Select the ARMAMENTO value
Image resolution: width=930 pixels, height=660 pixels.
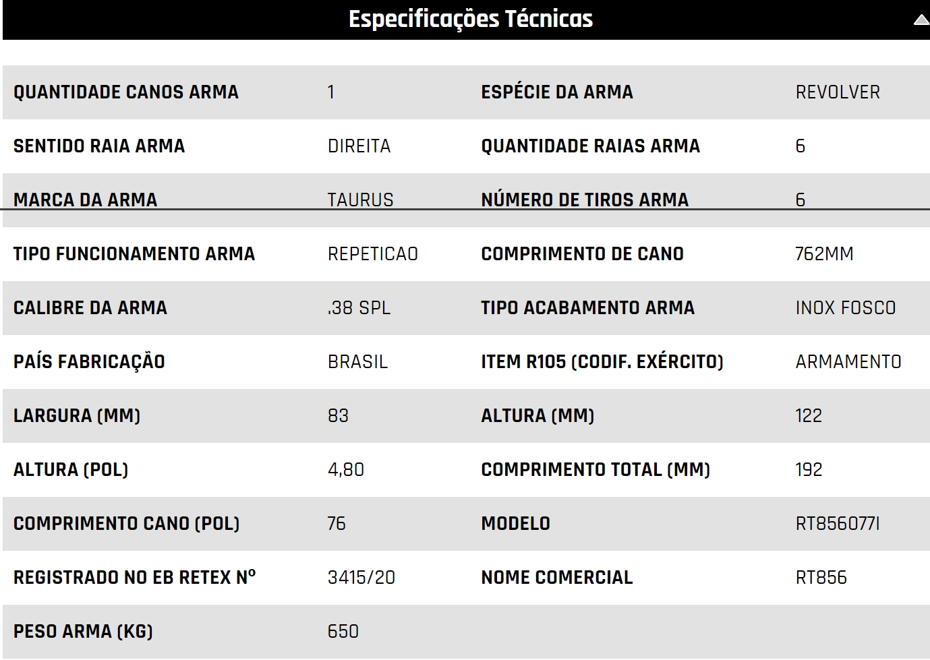pyautogui.click(x=848, y=362)
